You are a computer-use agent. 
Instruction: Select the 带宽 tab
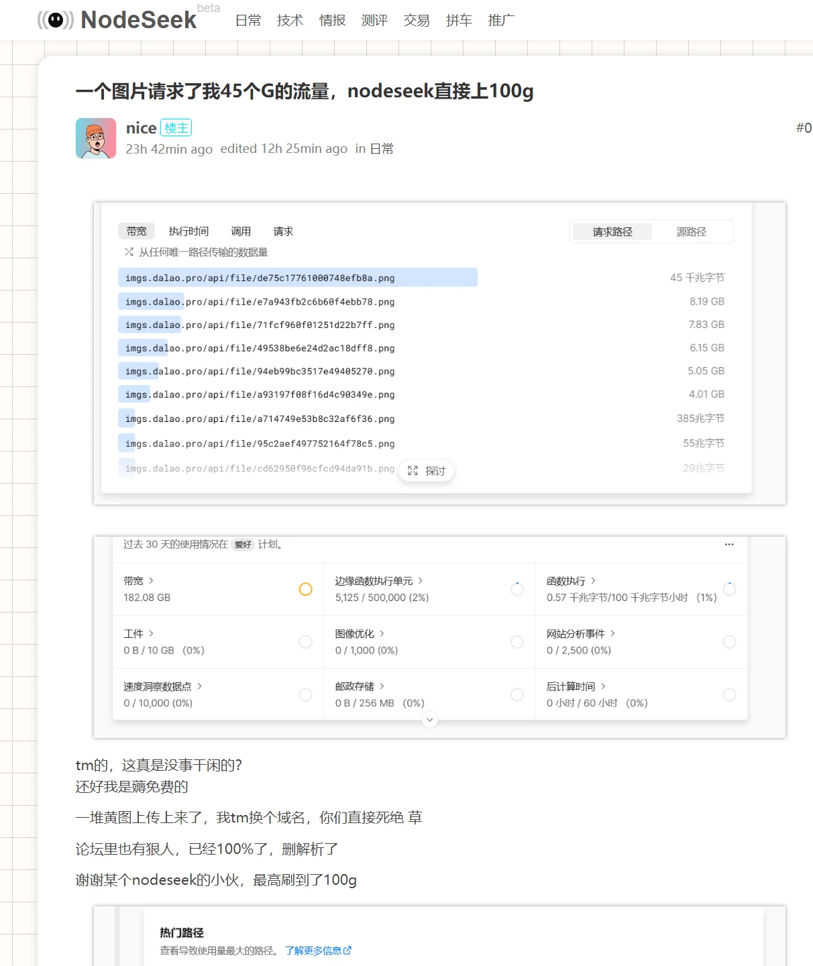[136, 231]
